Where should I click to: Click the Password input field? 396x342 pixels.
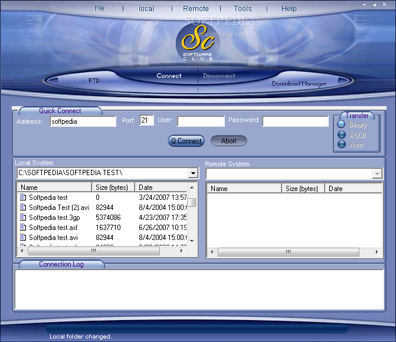[x=296, y=121]
